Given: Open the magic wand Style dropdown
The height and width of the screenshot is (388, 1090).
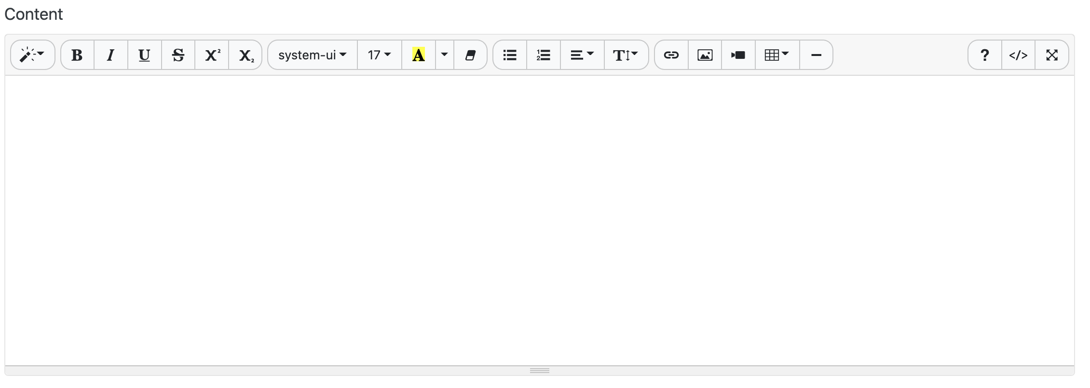Looking at the screenshot, I should pyautogui.click(x=33, y=55).
